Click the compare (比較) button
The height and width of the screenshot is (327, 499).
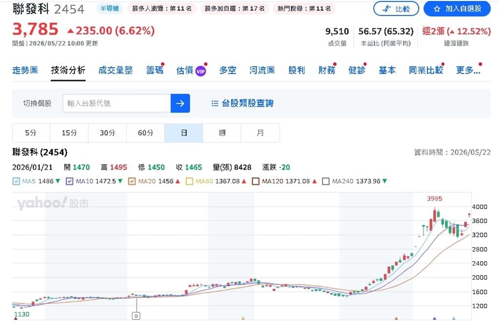point(396,9)
